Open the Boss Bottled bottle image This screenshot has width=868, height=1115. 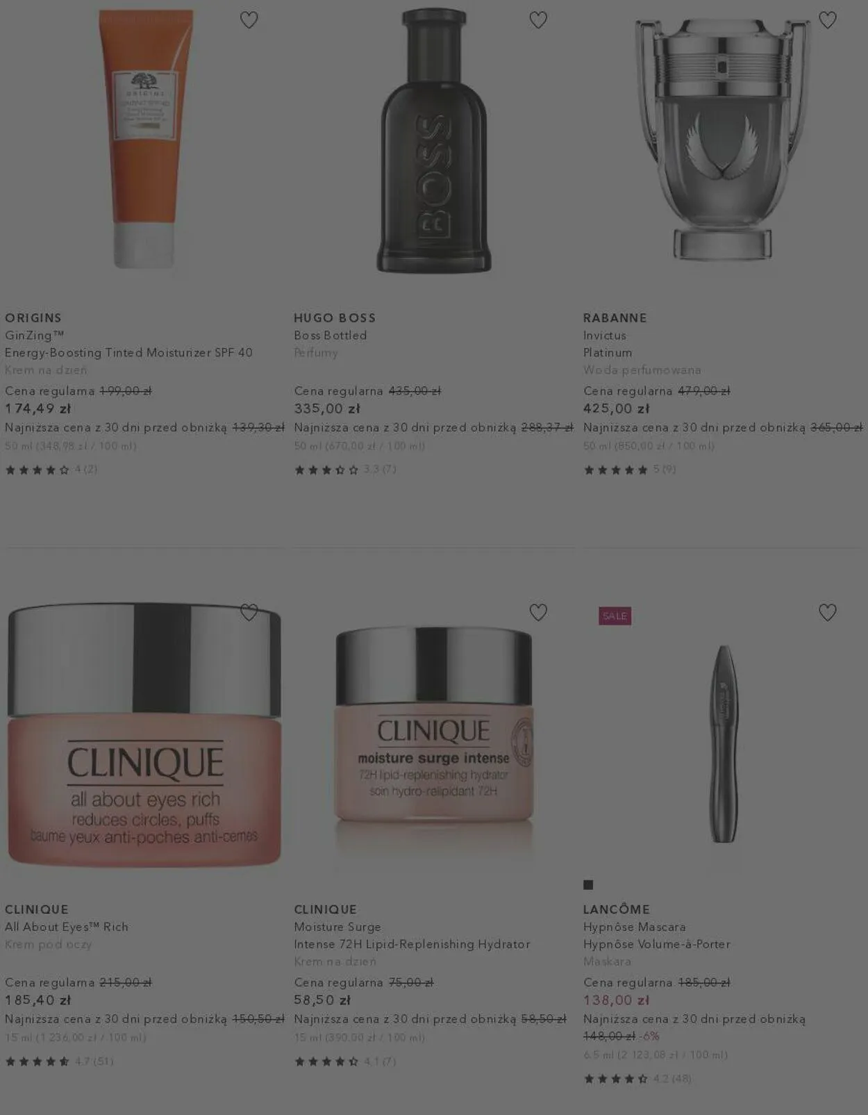434,140
